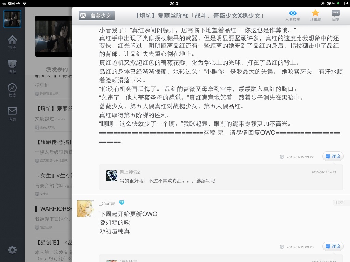
Task: Open the 消息 messages envelope icon
Action: [12, 114]
